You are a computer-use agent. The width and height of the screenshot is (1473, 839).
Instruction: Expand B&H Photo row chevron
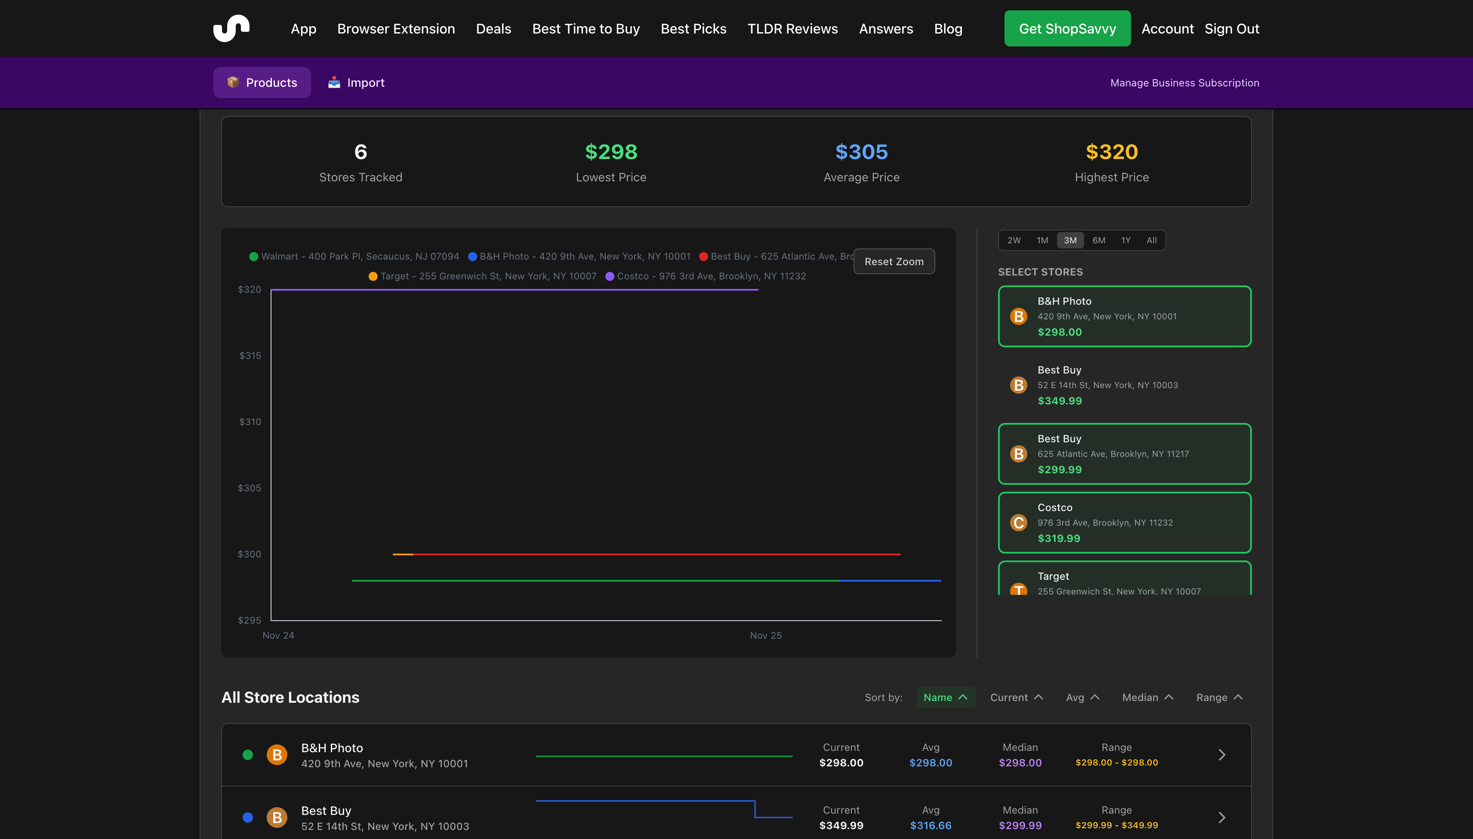[1221, 754]
